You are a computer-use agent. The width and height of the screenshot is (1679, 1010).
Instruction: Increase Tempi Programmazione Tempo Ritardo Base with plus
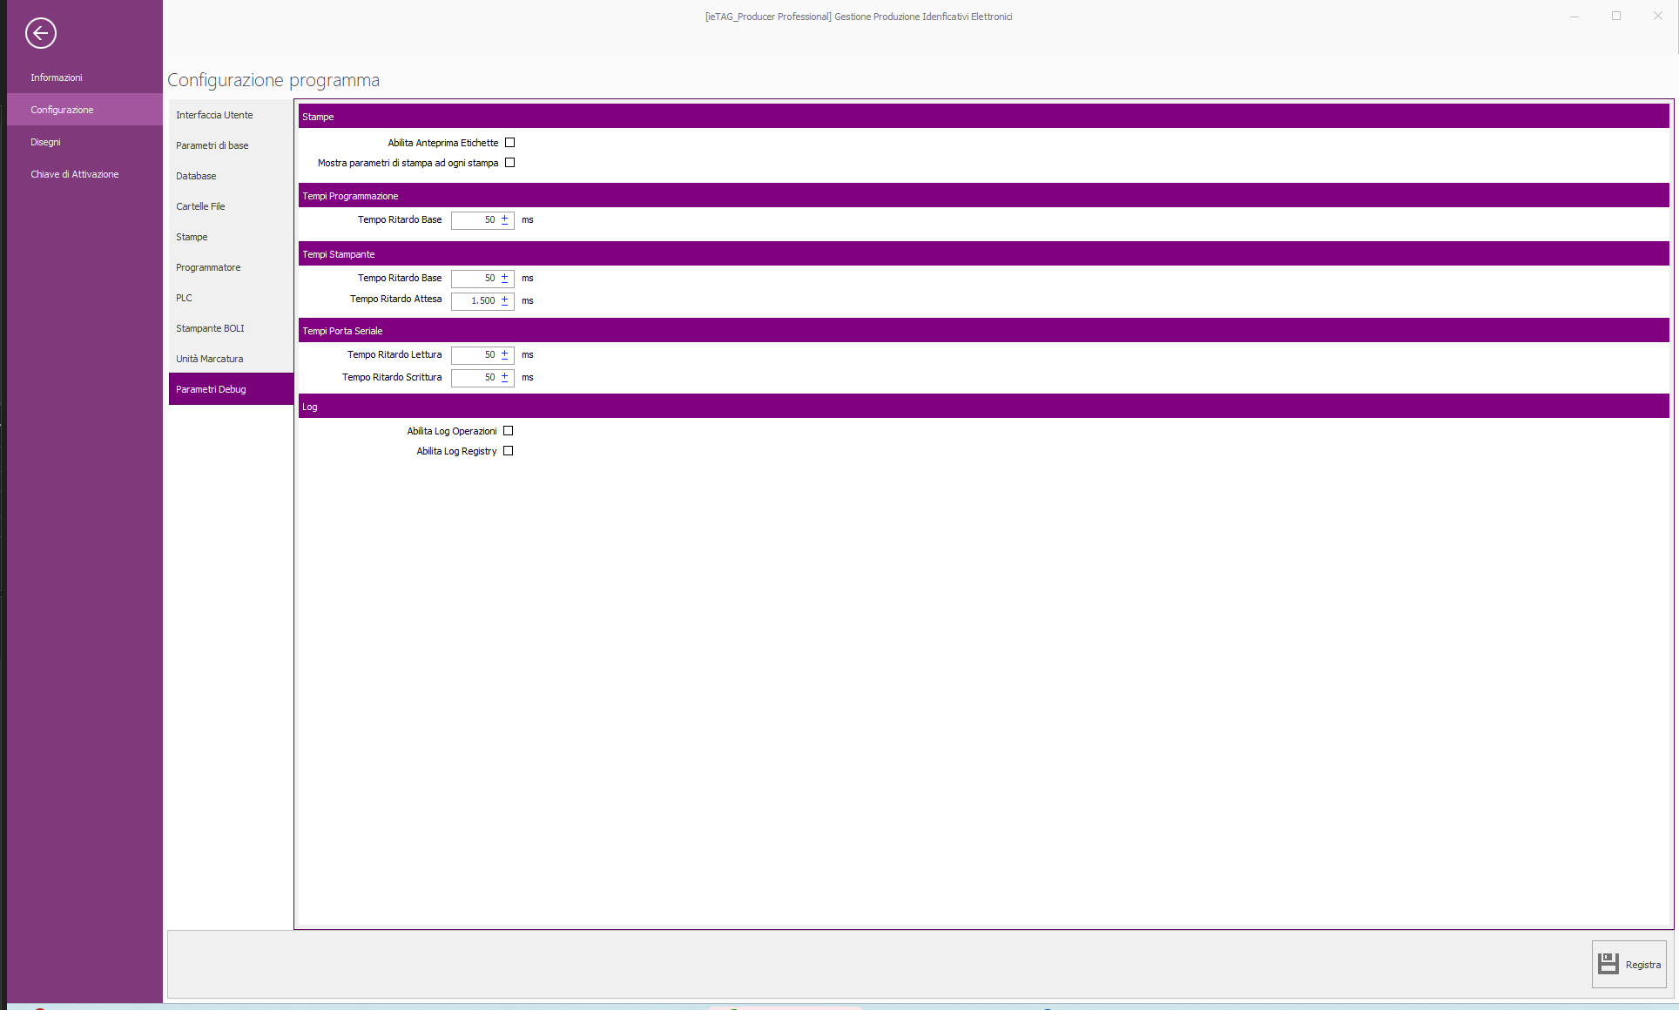click(x=504, y=218)
